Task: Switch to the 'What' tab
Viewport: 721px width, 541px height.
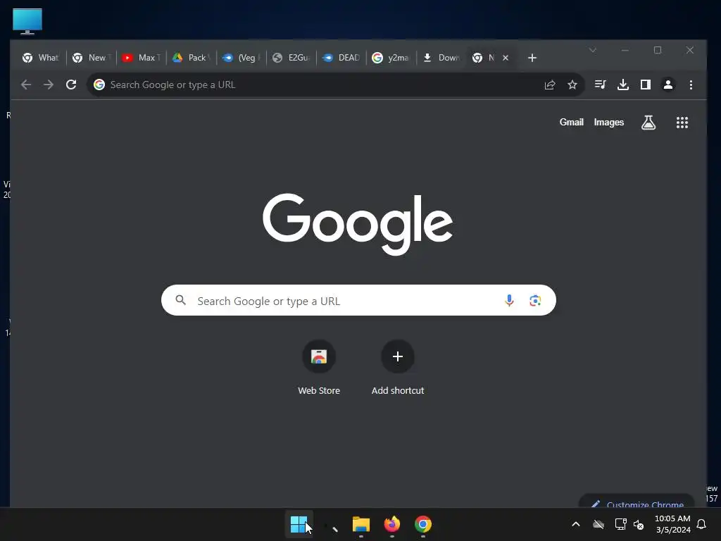Action: point(40,58)
